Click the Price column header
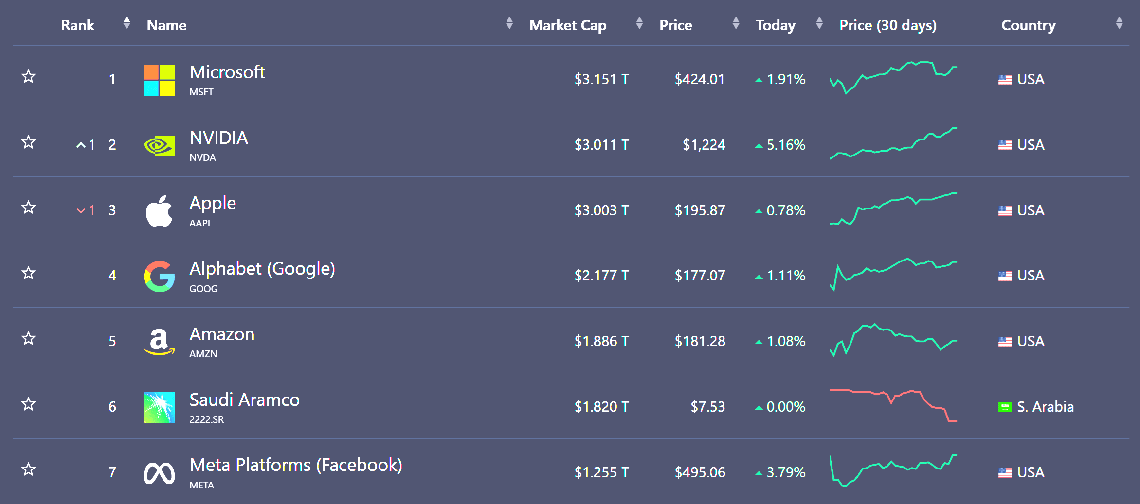 [675, 25]
